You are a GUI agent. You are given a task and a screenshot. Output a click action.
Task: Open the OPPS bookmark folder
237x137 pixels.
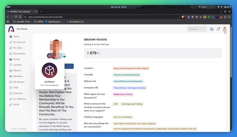click(x=39, y=22)
